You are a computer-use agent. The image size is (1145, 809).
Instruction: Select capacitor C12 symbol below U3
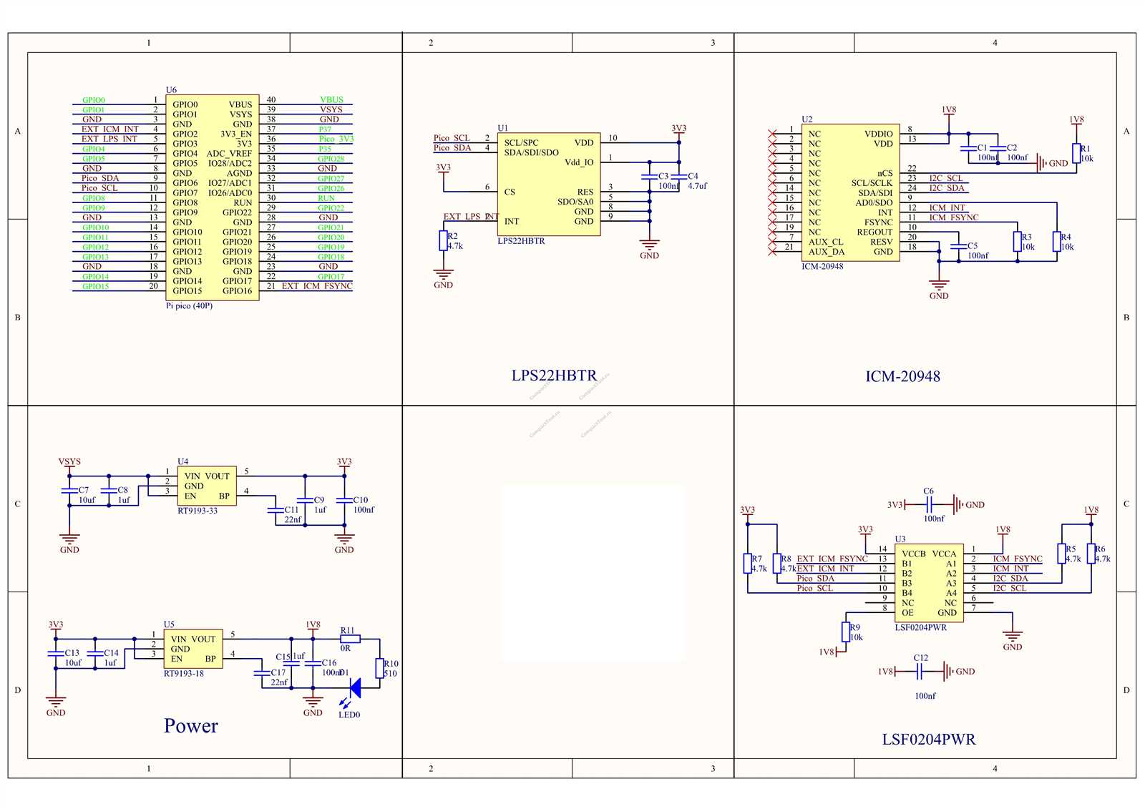pos(920,671)
